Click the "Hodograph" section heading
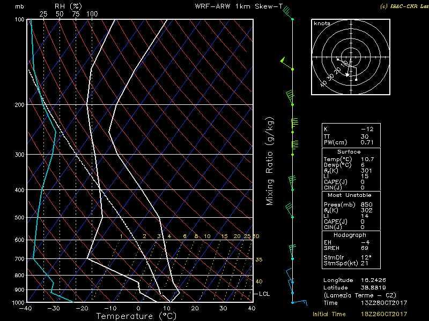 [x=350, y=235]
